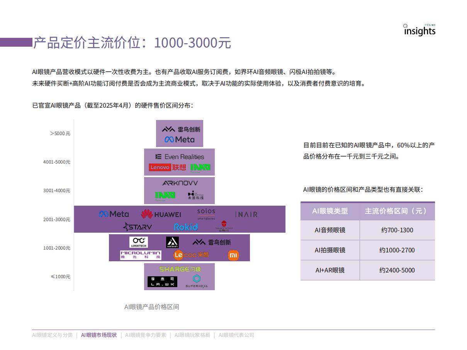Click the orange Xiaomi mi logo

pos(233,255)
